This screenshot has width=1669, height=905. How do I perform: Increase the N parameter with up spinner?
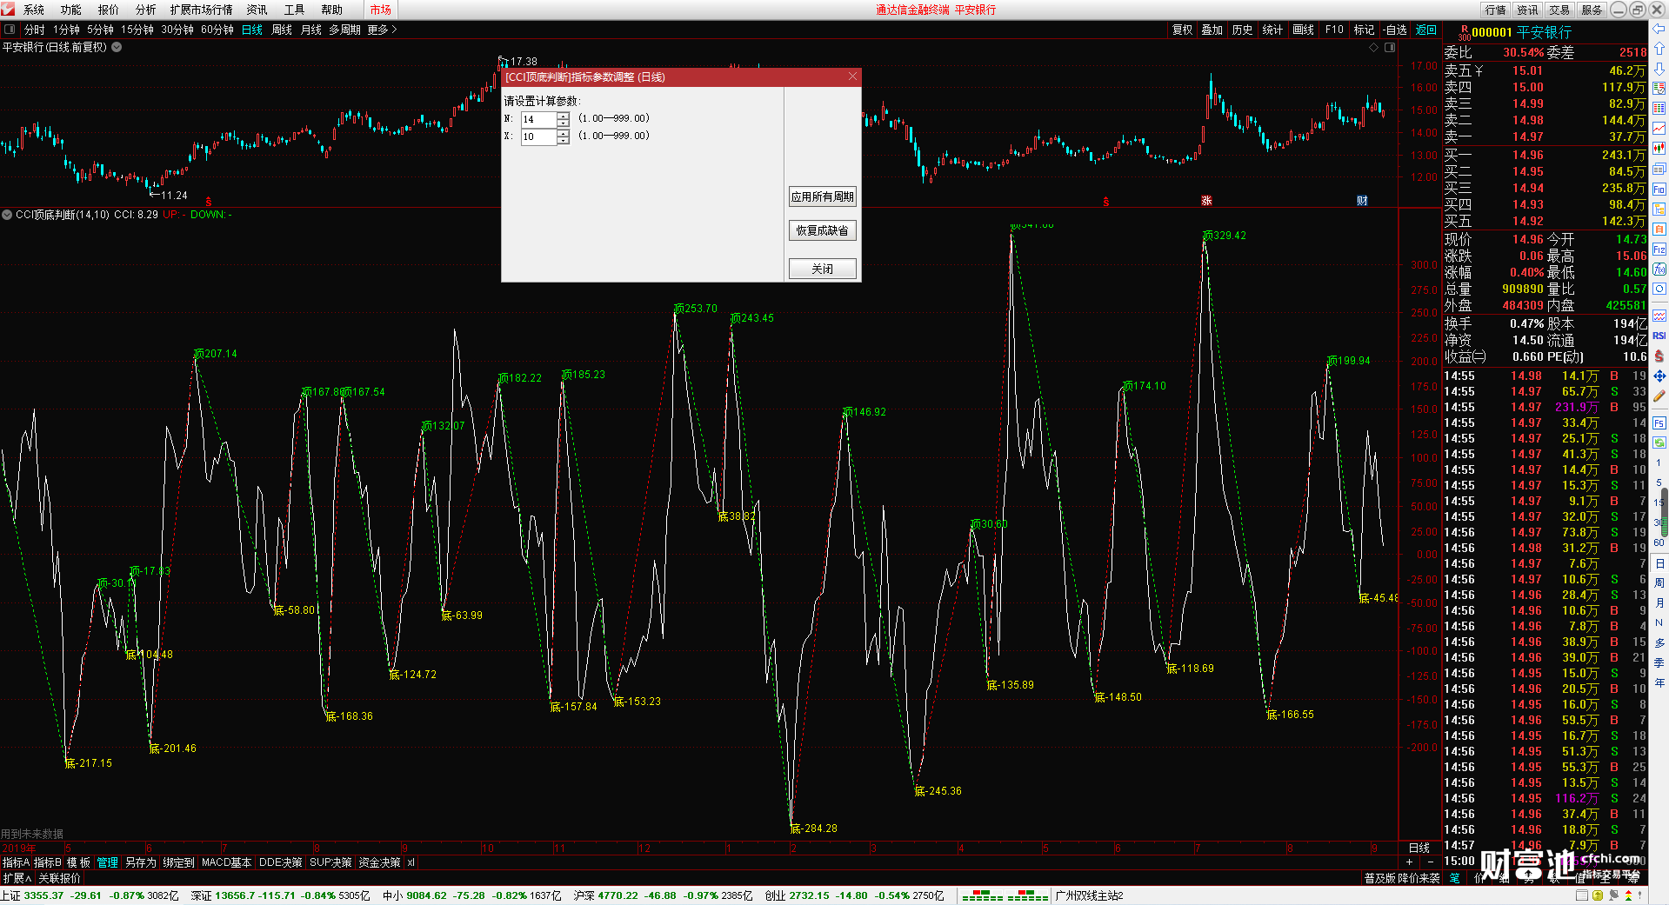(563, 116)
